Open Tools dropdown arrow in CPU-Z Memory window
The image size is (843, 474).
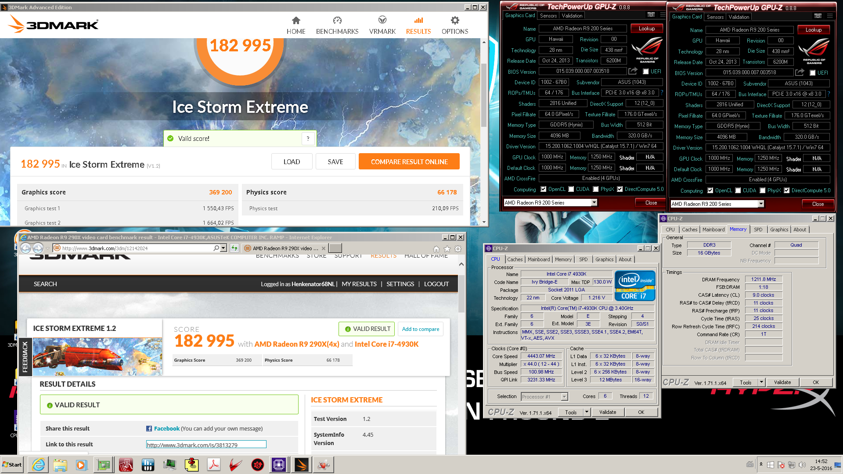click(761, 382)
